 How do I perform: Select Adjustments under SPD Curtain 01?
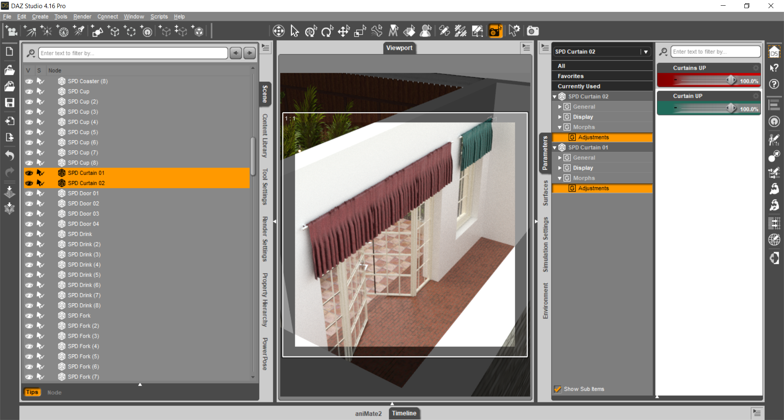point(602,188)
